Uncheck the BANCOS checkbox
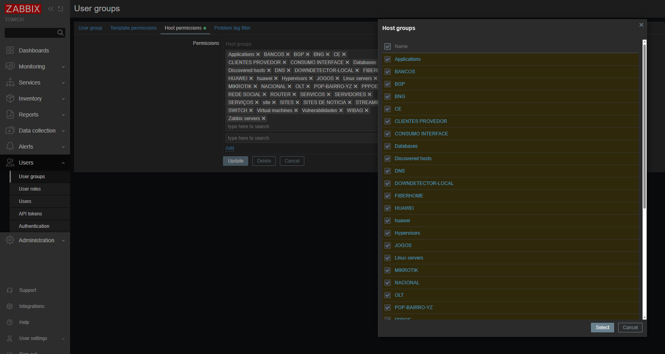 coord(388,72)
